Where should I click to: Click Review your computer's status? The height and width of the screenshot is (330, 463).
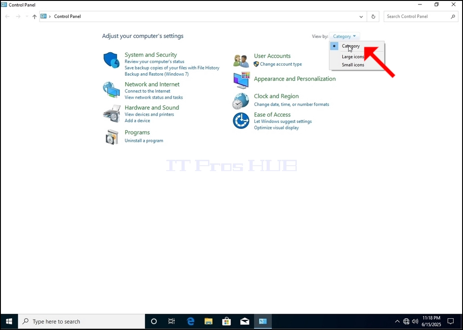point(154,61)
